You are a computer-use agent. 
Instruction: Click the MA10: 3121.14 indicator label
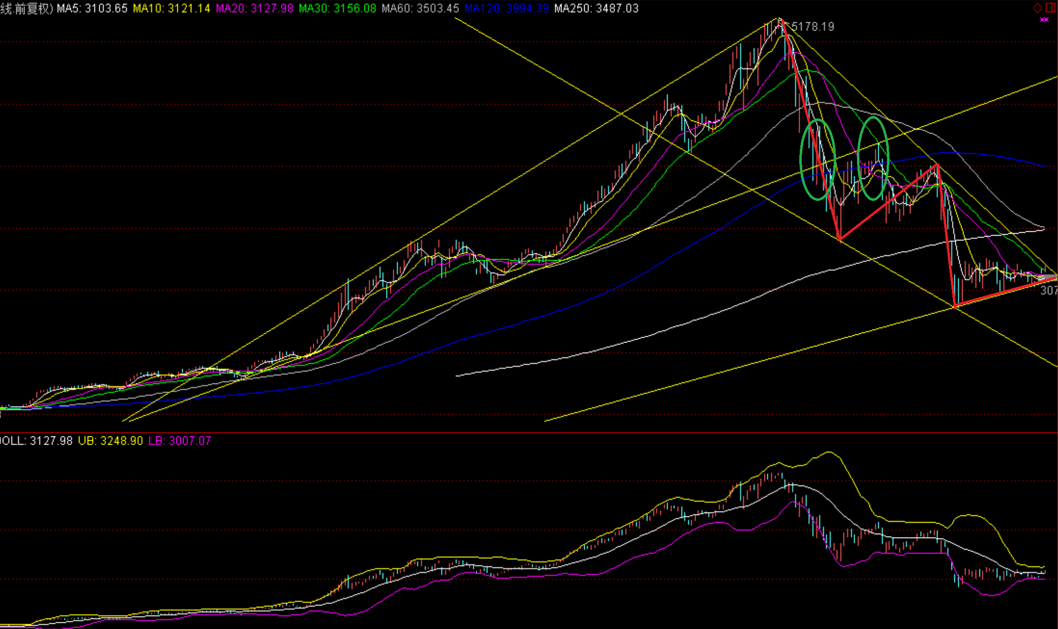171,8
